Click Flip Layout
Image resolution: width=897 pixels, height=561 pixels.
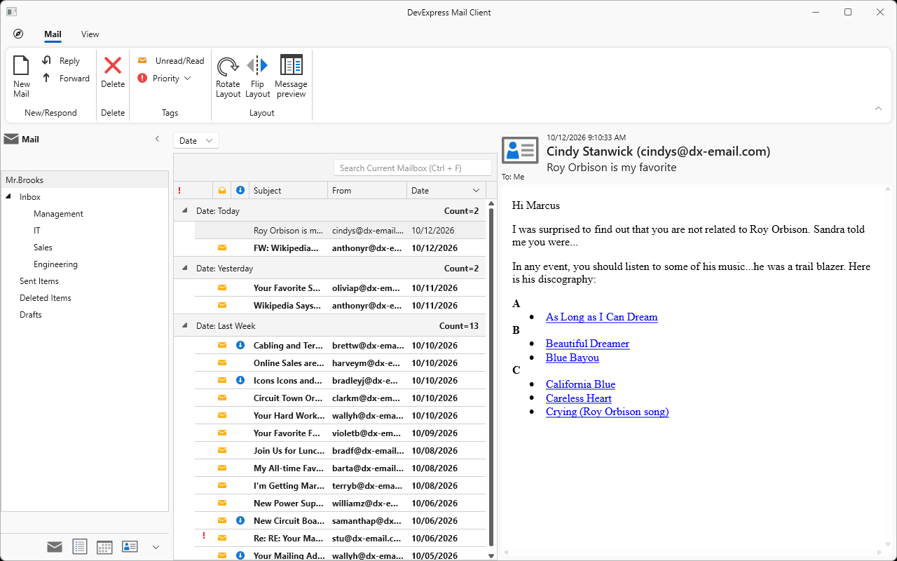click(257, 77)
